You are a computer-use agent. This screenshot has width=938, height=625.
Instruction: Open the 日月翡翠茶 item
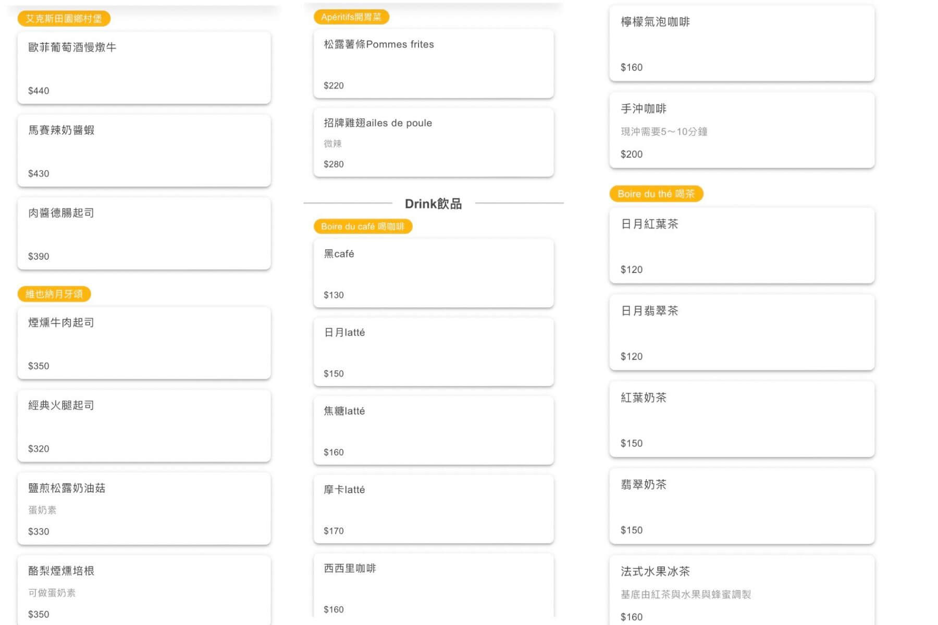click(x=742, y=333)
